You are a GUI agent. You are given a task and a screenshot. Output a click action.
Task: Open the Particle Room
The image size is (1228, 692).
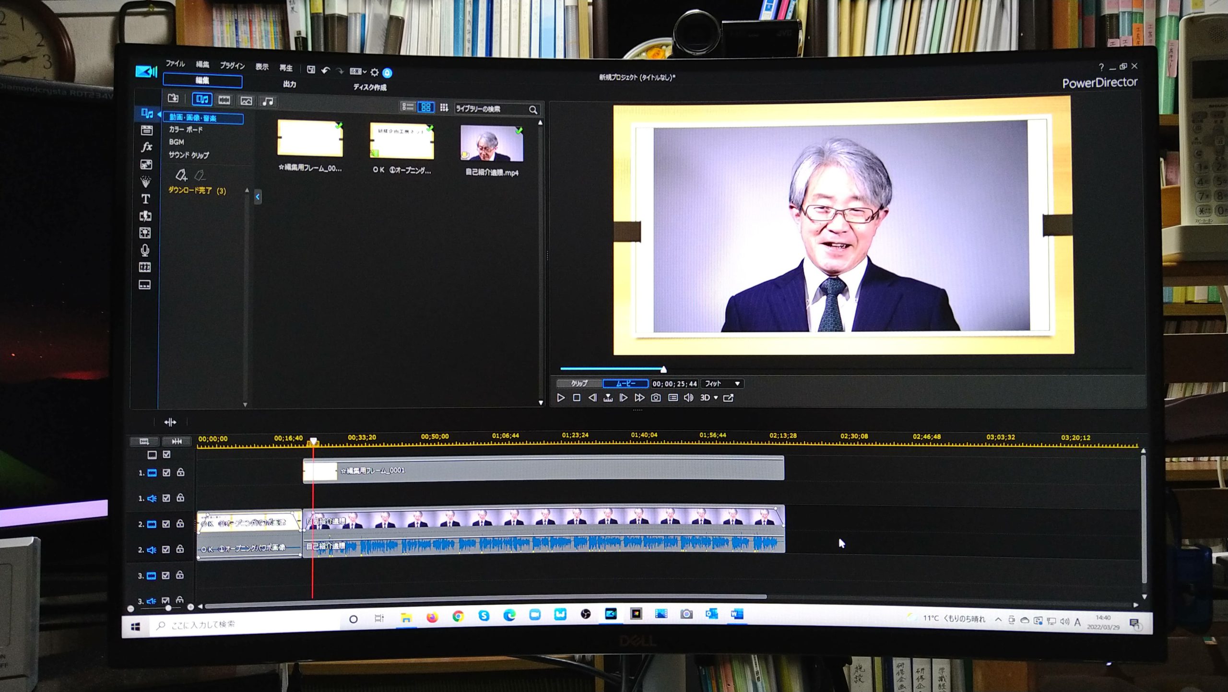(x=145, y=181)
